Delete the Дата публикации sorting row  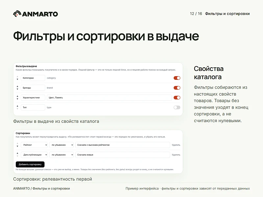pyautogui.click(x=176, y=155)
